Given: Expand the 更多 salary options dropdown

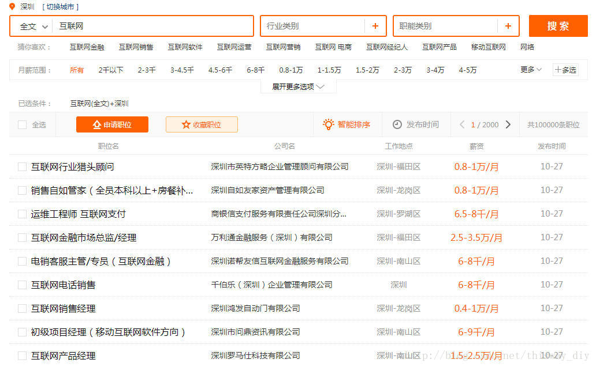Looking at the screenshot, I should pyautogui.click(x=531, y=69).
